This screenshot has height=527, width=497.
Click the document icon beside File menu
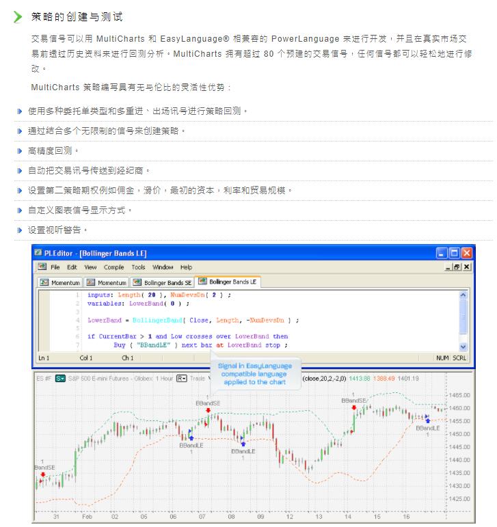point(42,267)
